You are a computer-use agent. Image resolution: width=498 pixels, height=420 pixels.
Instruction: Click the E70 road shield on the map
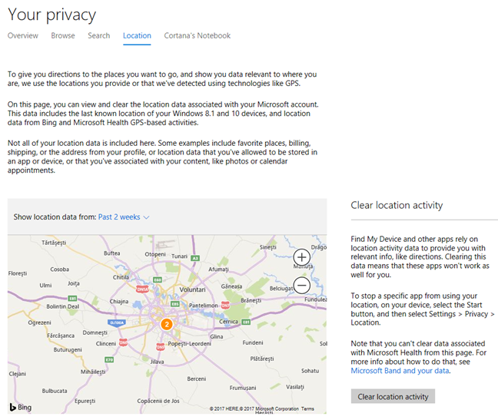pyautogui.click(x=109, y=360)
